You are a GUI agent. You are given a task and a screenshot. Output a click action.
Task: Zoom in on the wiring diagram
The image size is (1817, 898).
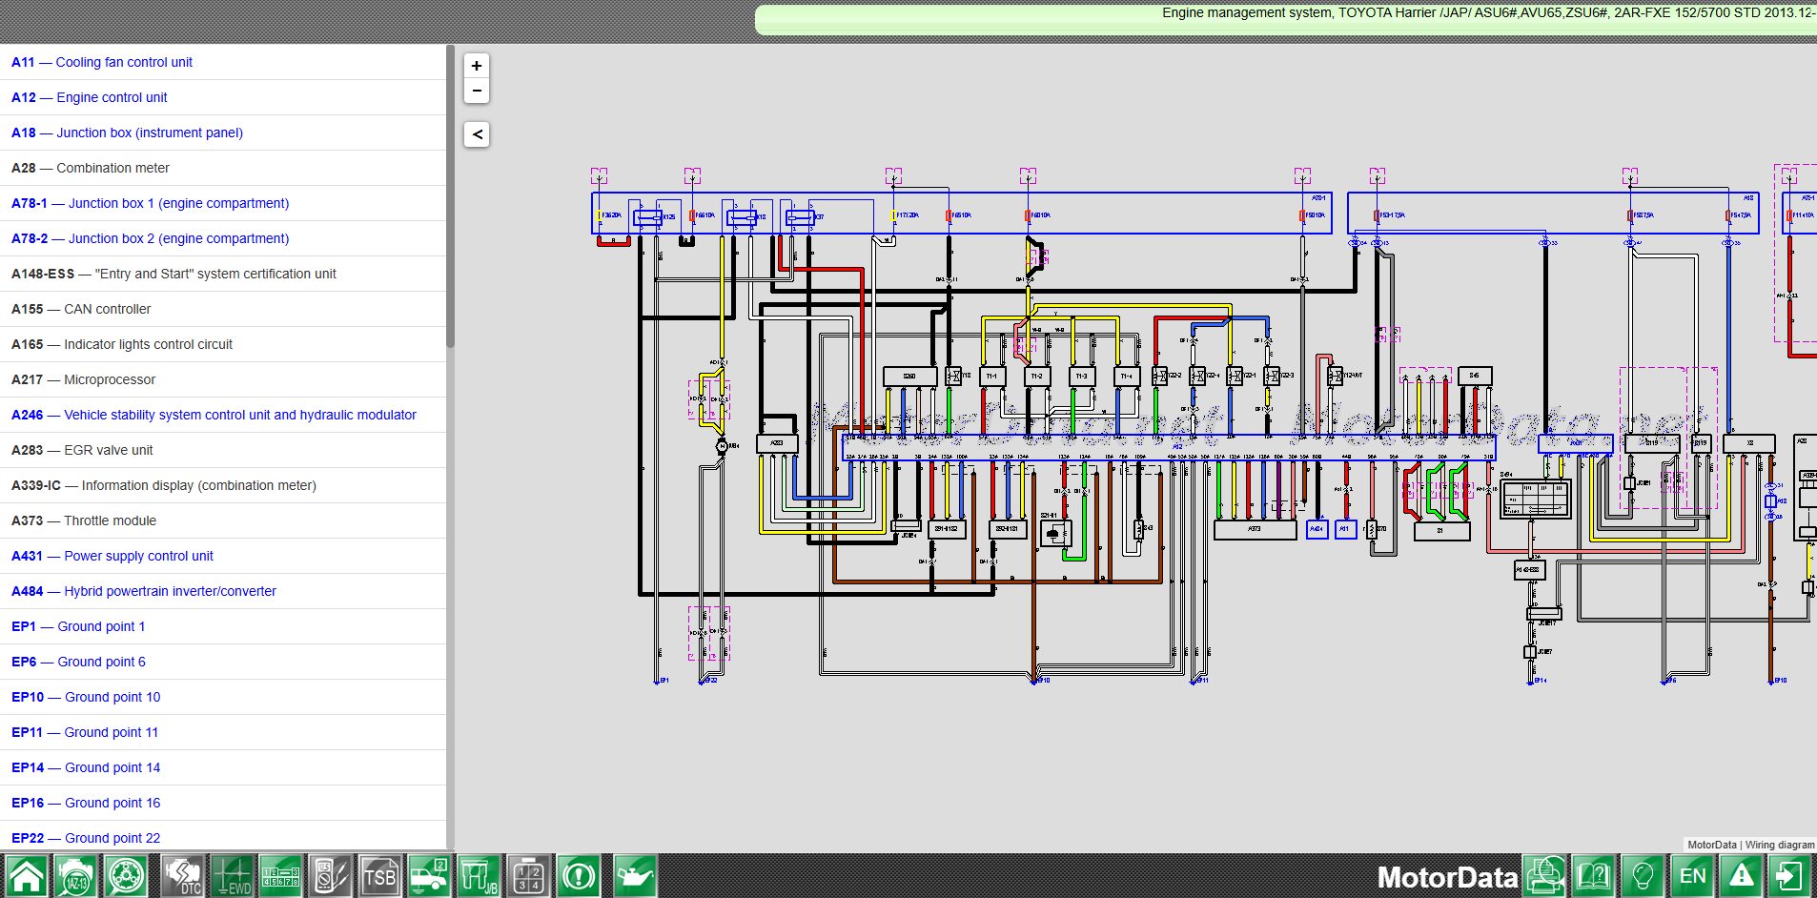click(x=477, y=66)
